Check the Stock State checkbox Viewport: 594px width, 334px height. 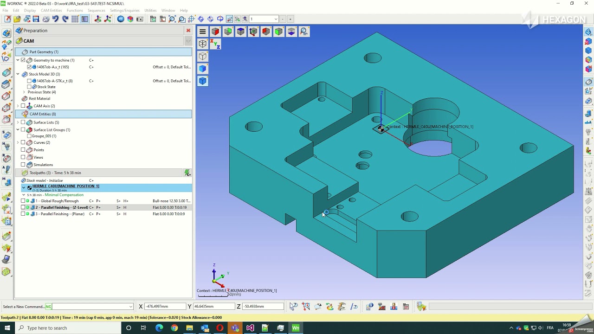tap(29, 87)
